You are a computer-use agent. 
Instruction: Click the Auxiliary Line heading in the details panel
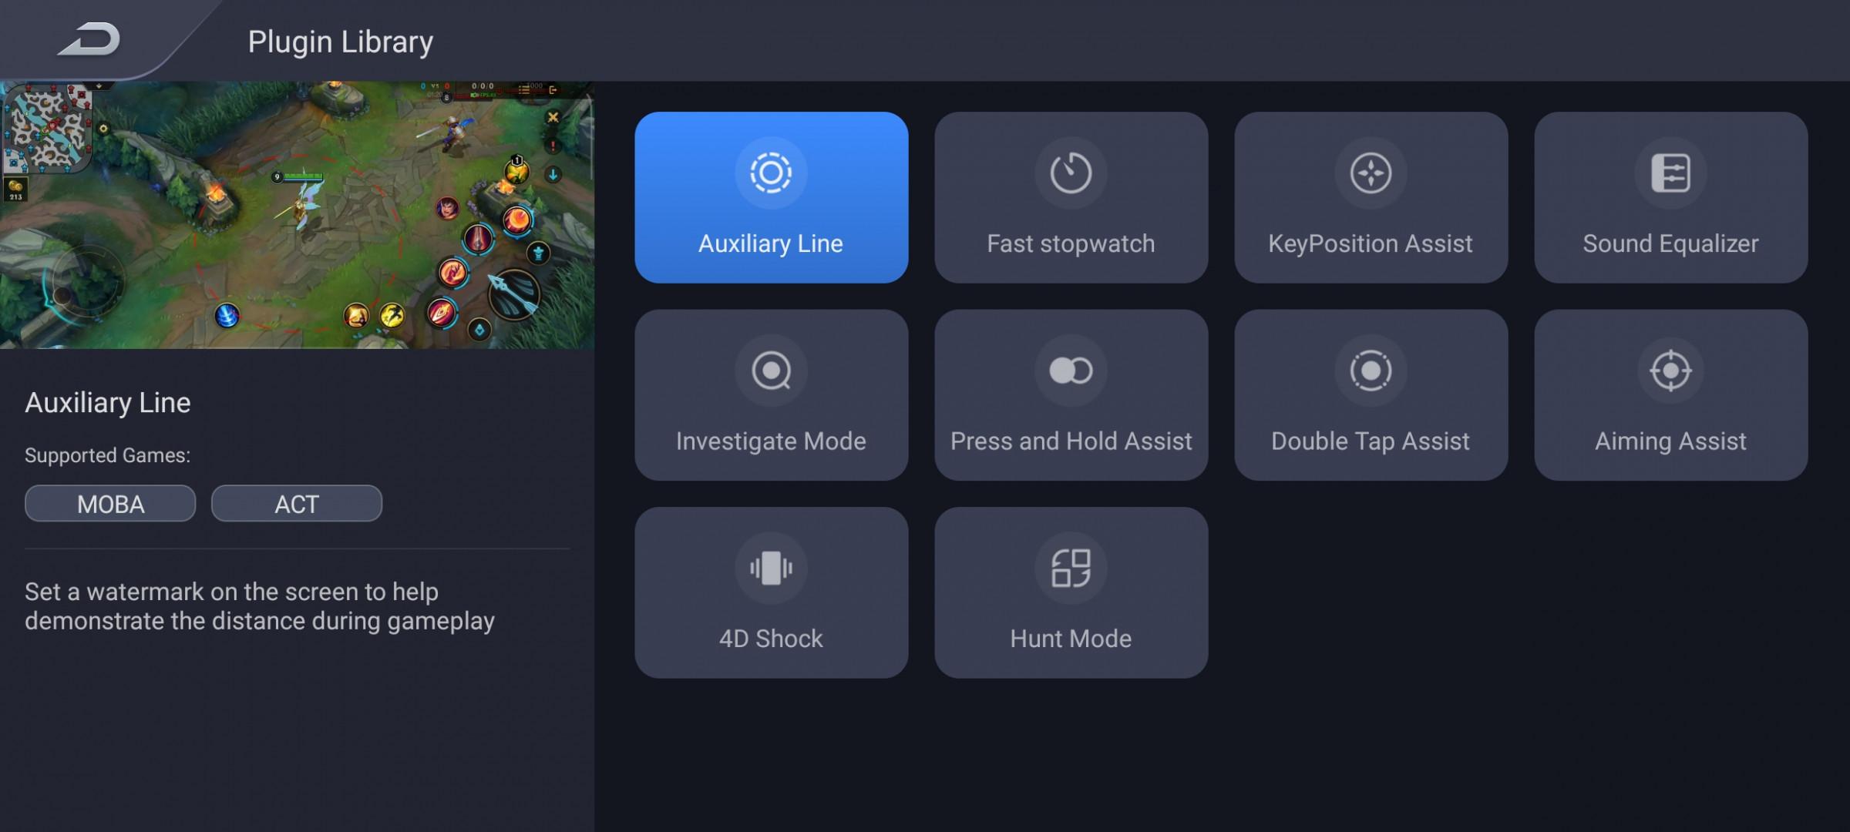(x=107, y=403)
